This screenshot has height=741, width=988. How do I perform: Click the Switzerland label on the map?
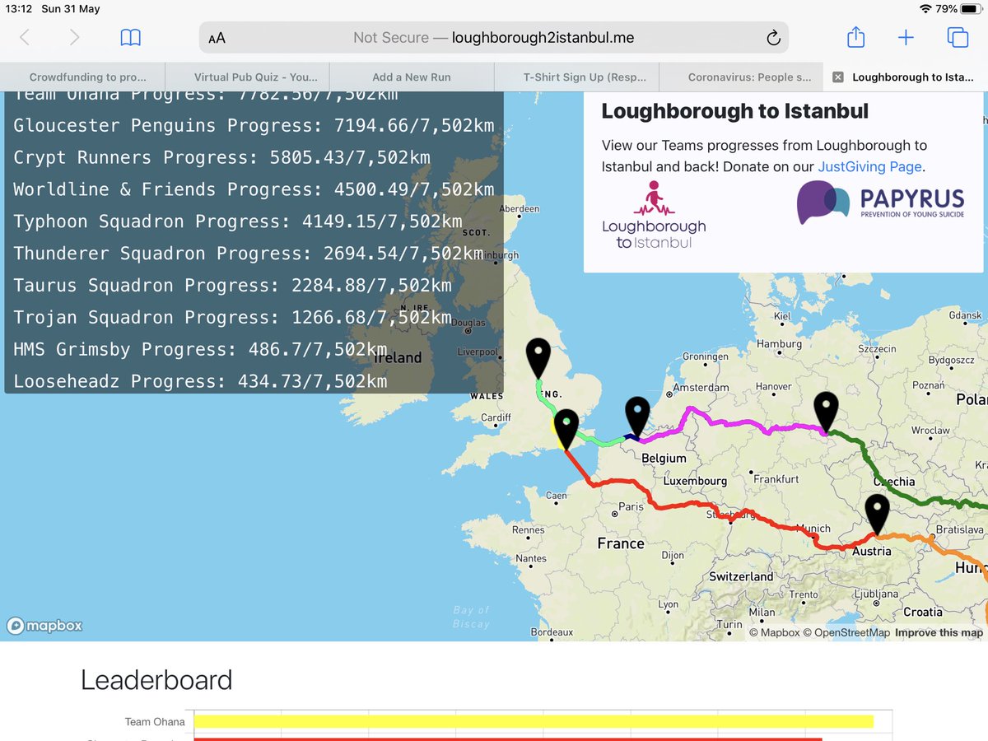click(x=741, y=577)
